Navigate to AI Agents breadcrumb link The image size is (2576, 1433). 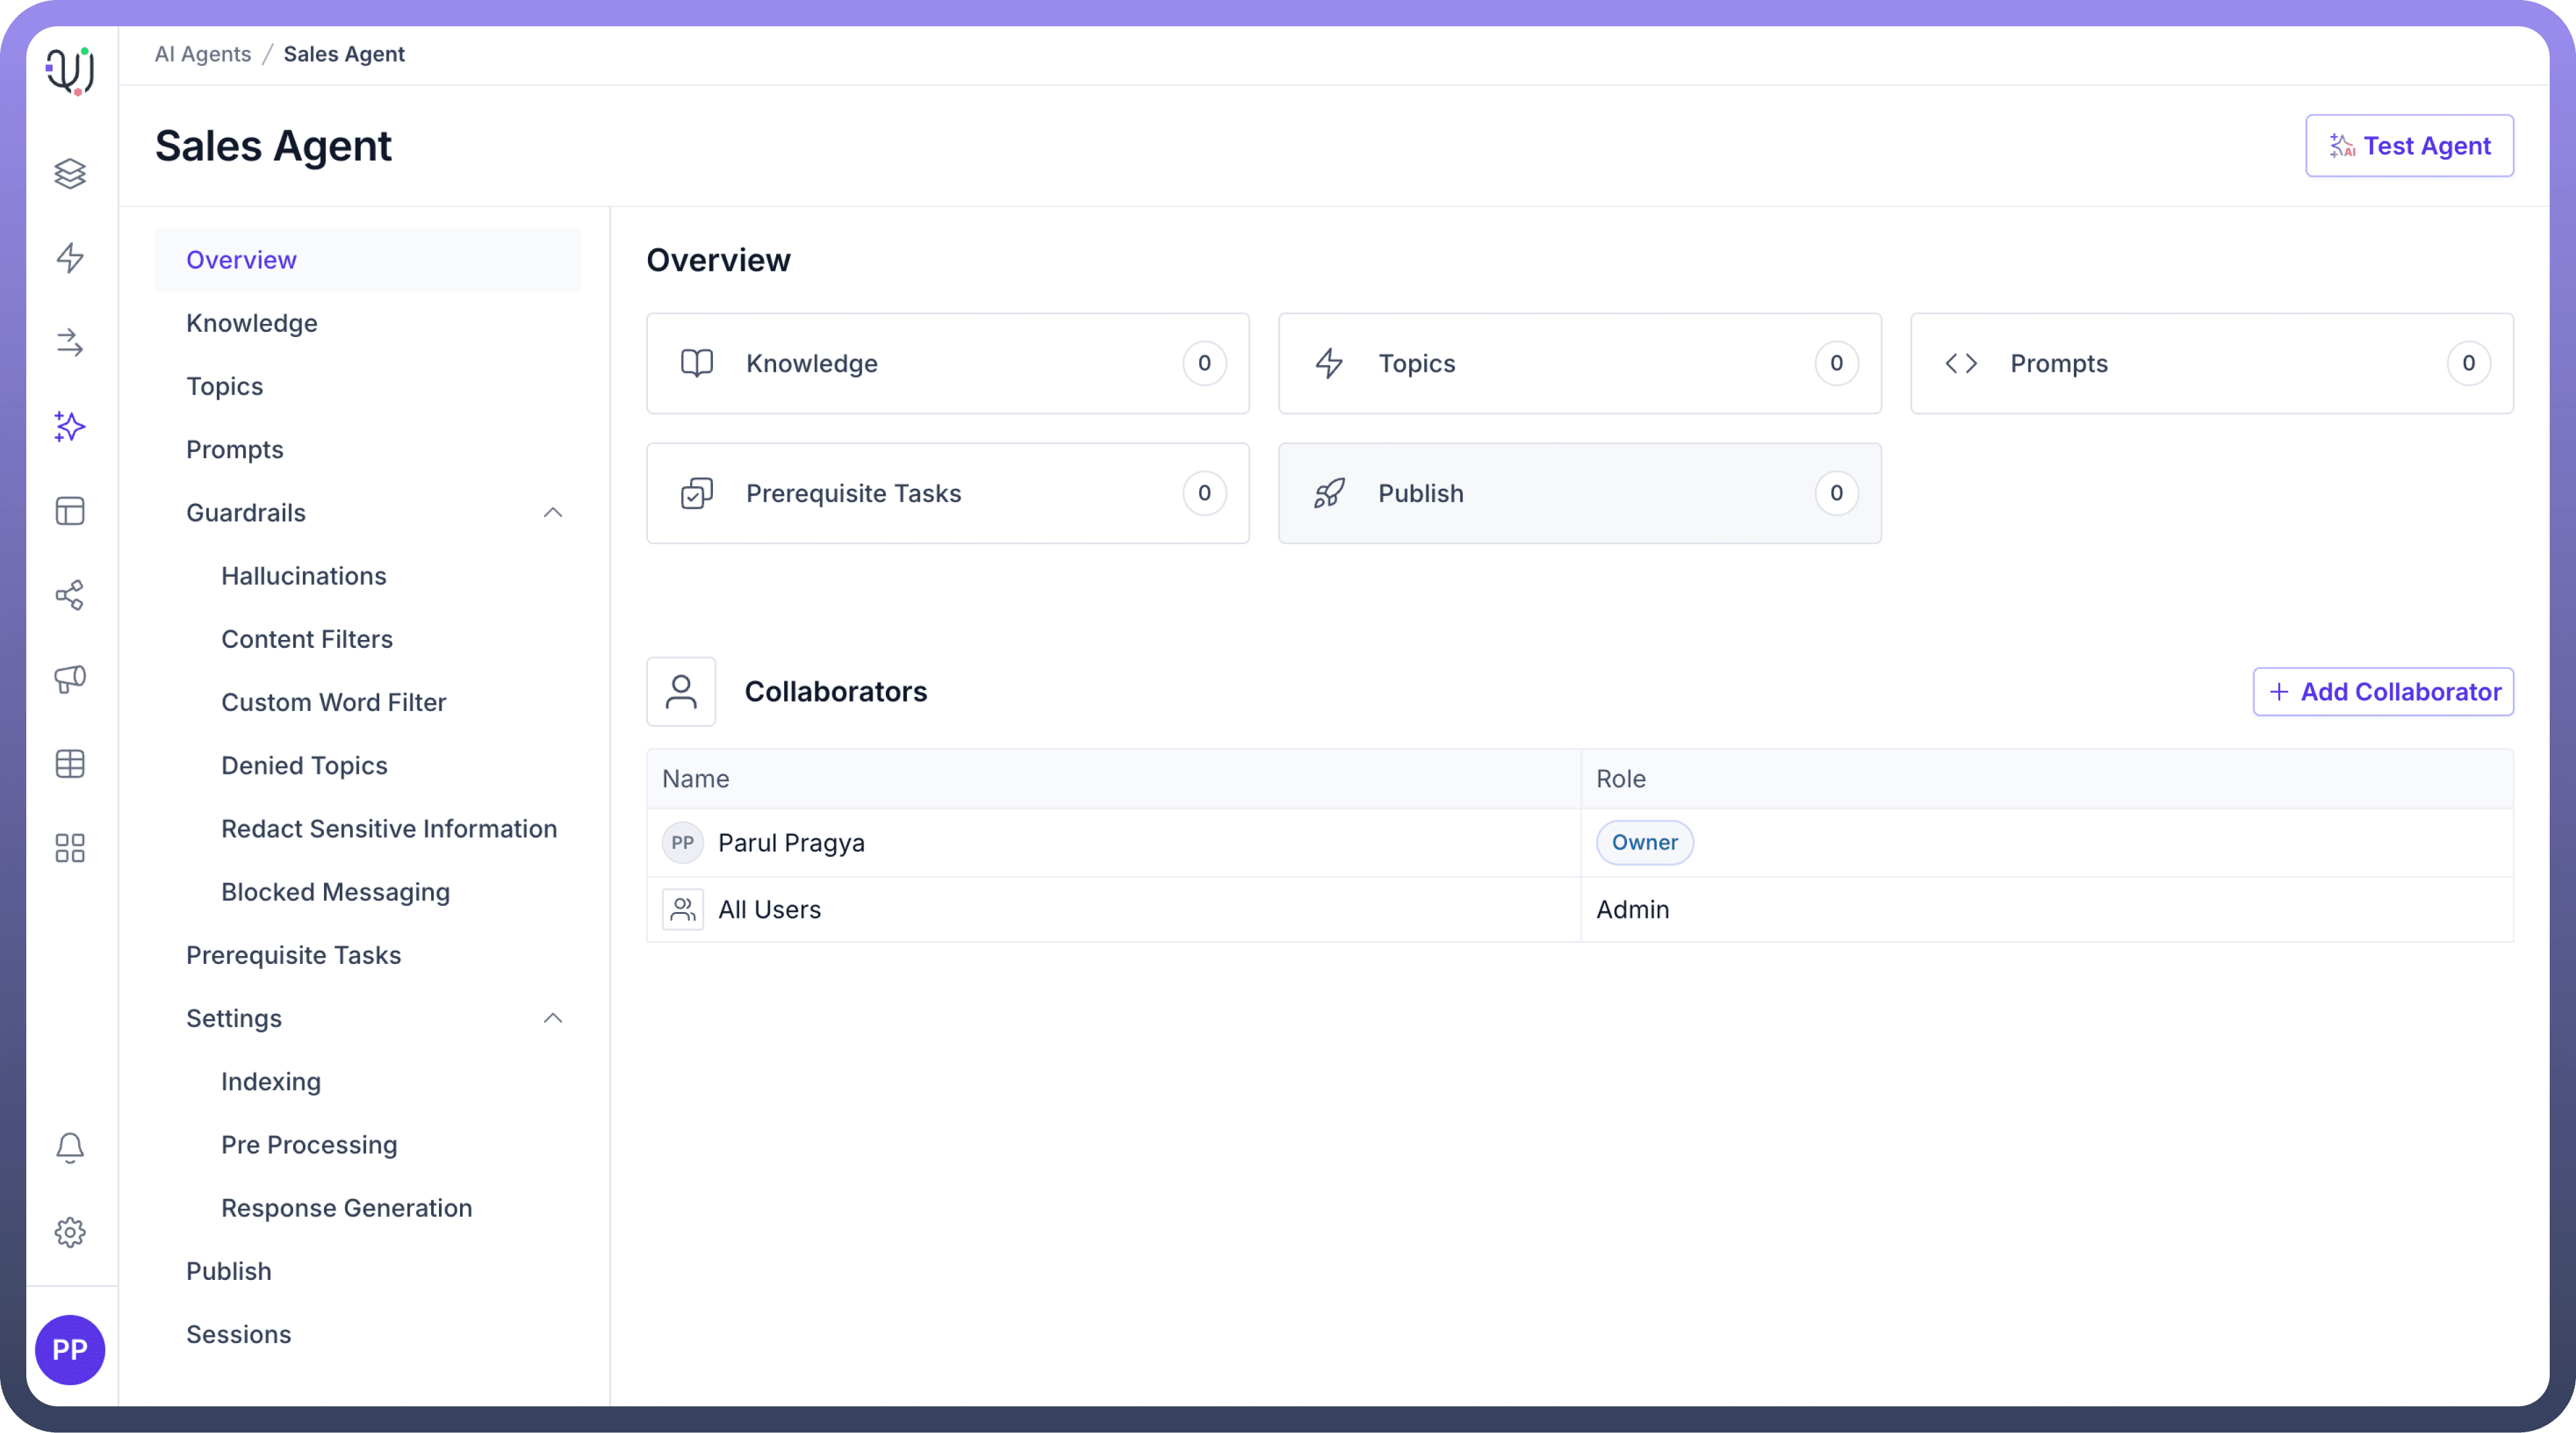pyautogui.click(x=203, y=54)
